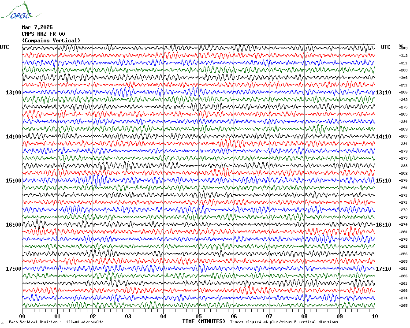Click the DC offset value -289
The width and height of the screenshot is (410, 328).
(x=403, y=129)
